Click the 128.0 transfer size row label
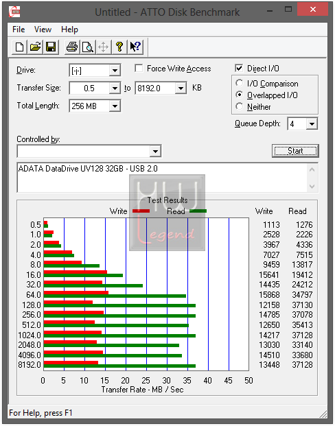This screenshot has width=335, height=426. (x=32, y=305)
